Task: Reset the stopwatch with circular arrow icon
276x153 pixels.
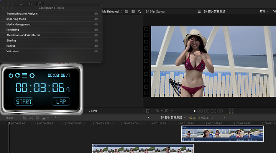Action: click(x=18, y=76)
